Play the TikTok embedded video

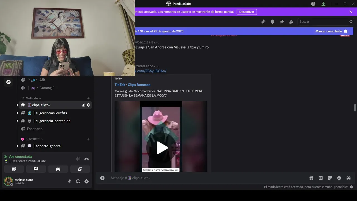[161, 148]
